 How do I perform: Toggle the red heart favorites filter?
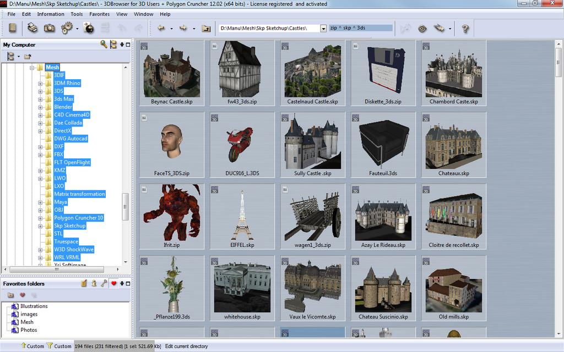(113, 283)
